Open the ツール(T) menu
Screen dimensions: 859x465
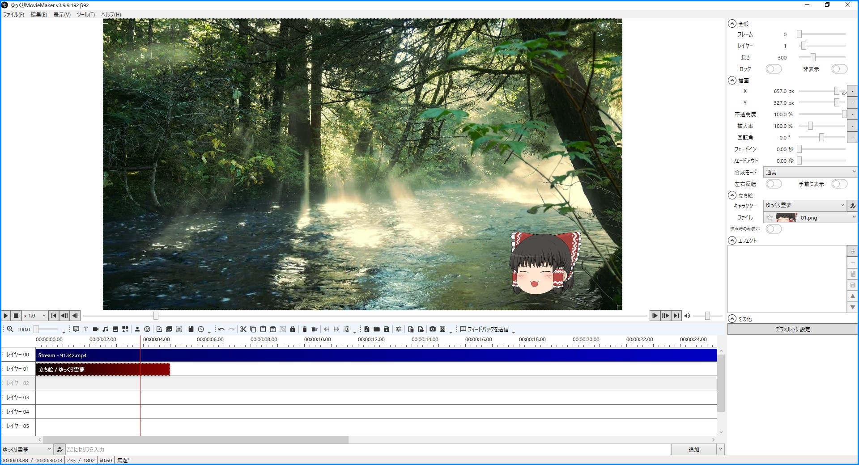tap(86, 15)
